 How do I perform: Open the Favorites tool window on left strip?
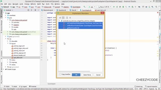(2, 79)
